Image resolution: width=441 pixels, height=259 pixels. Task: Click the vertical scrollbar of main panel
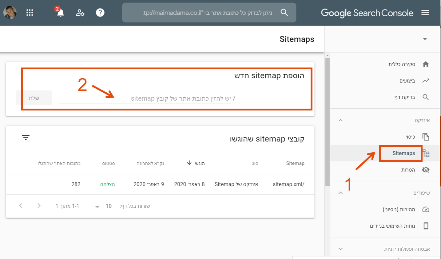coord(328,121)
